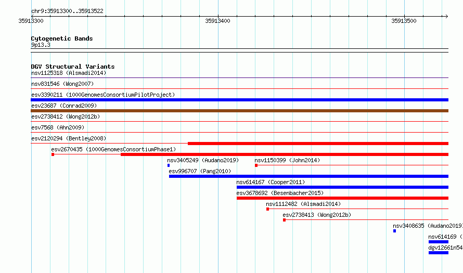Open variant nsv614169 label
463x273 pixels.
445,237
